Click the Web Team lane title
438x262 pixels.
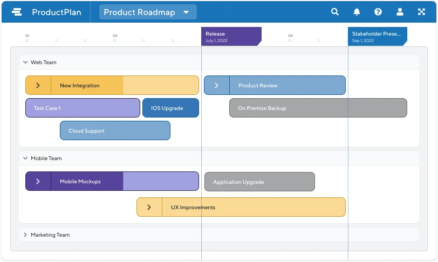point(44,63)
